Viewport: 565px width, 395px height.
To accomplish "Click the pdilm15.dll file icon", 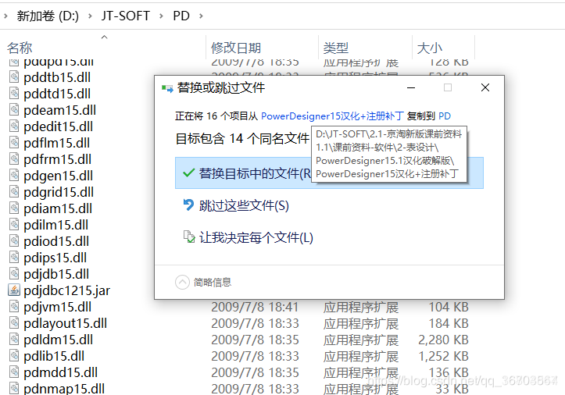I will click(x=14, y=225).
